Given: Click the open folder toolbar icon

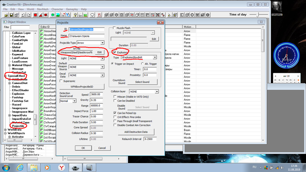Looking at the screenshot, I should (6, 15).
